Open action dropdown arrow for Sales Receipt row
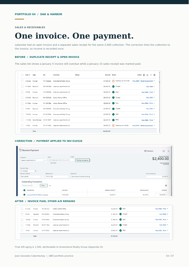This screenshot has width=189, height=267. click(x=155, y=120)
